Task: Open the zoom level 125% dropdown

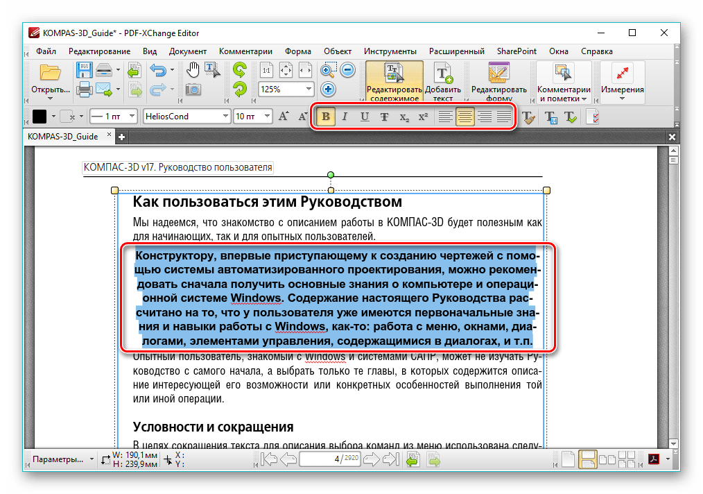Action: click(x=309, y=89)
